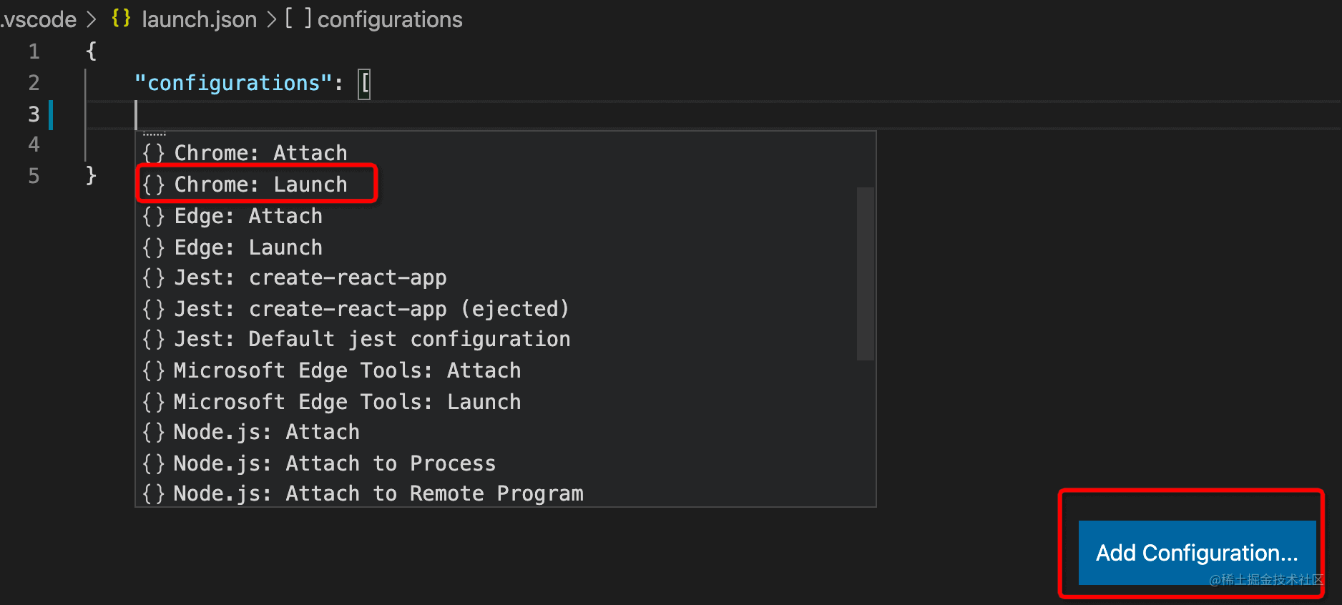Viewport: 1342px width, 605px height.
Task: Select Microsoft Edge Tools: Launch
Action: click(x=347, y=402)
